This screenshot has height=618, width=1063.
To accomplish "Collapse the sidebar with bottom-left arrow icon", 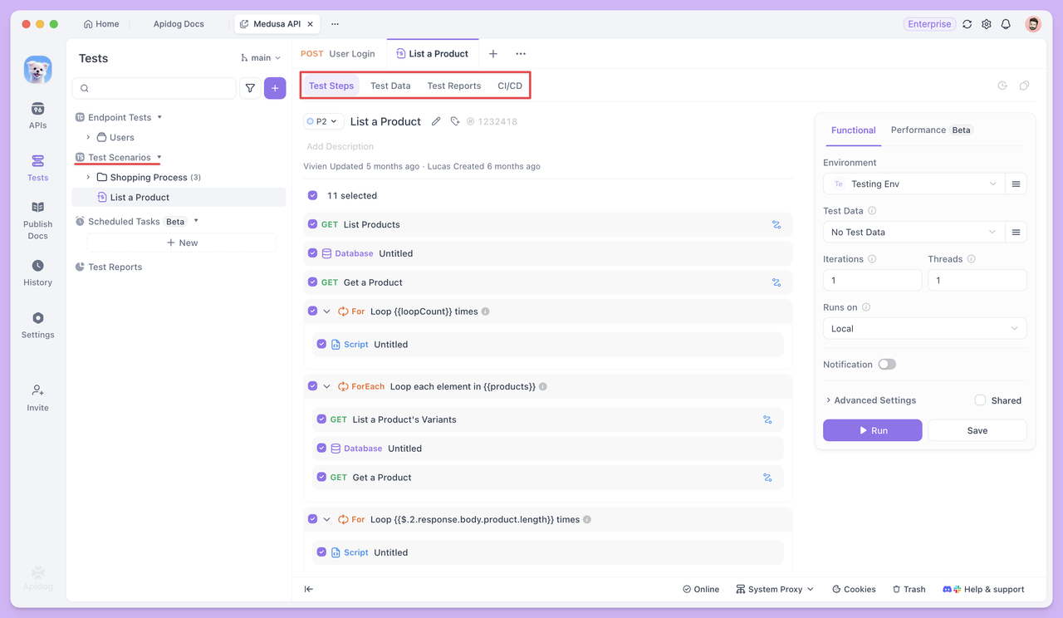I will (309, 589).
